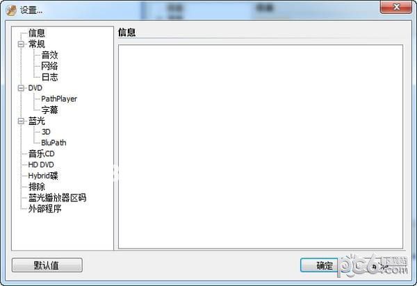The image size is (417, 286).
Task: Open the 3D settings under 蓝光
Action: [x=46, y=132]
